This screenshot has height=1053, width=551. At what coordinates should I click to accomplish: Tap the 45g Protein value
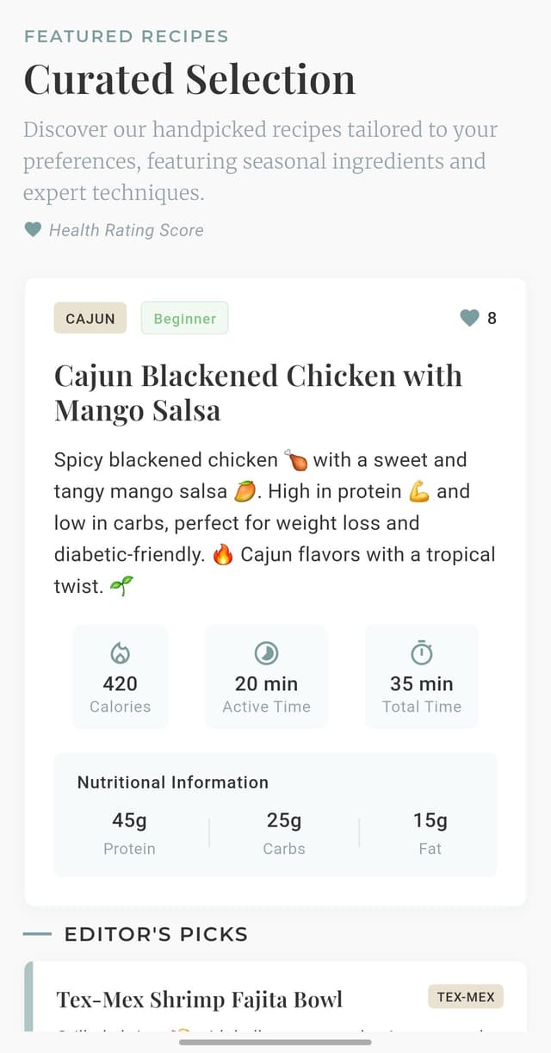pyautogui.click(x=129, y=819)
